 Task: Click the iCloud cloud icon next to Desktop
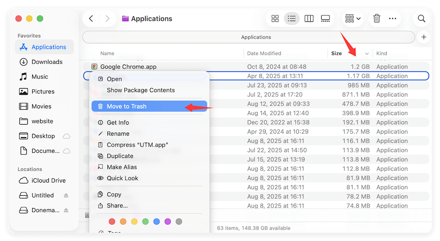[66, 136]
